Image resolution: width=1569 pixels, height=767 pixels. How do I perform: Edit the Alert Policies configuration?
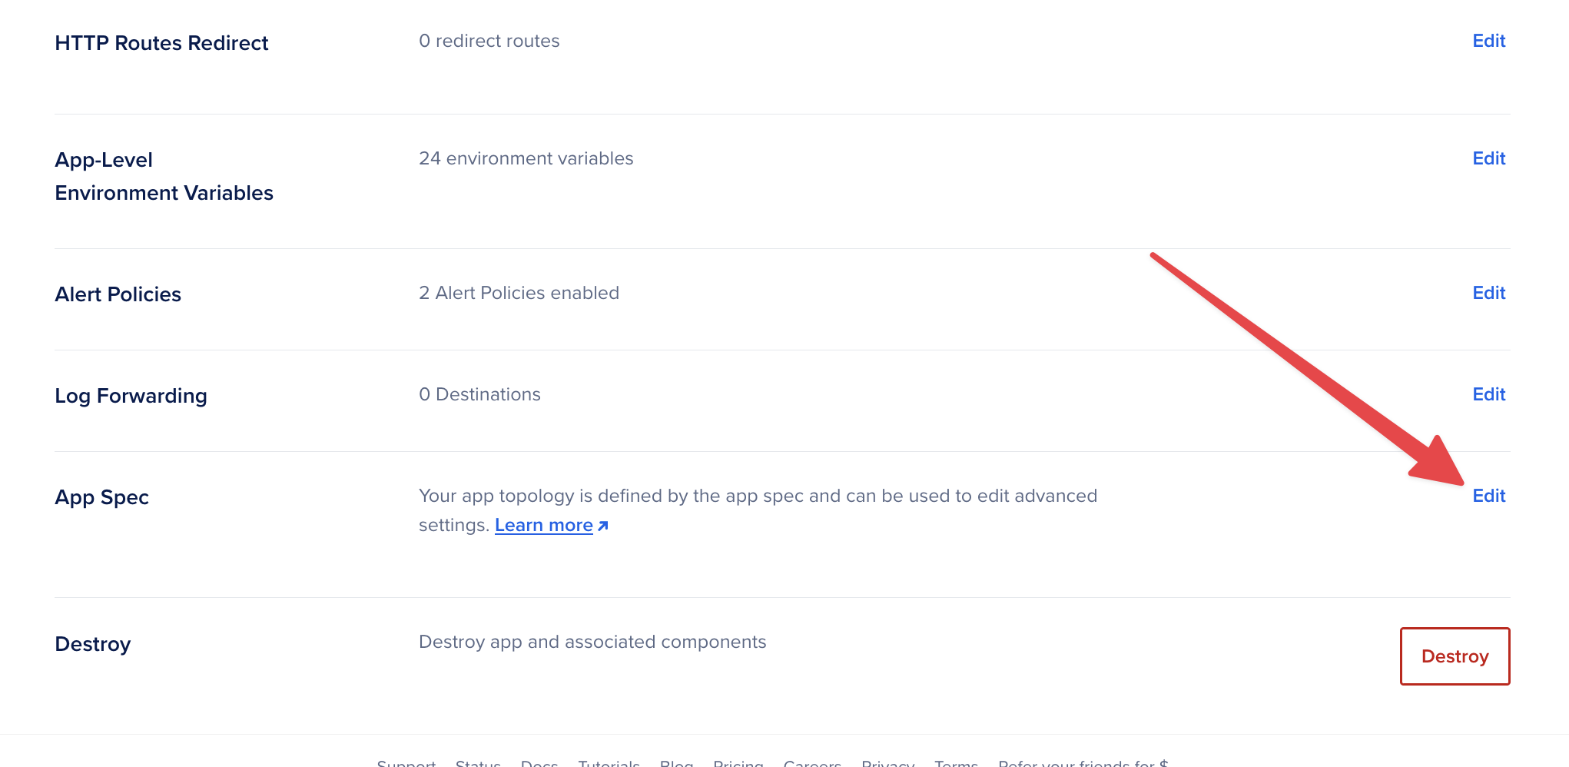pos(1488,293)
